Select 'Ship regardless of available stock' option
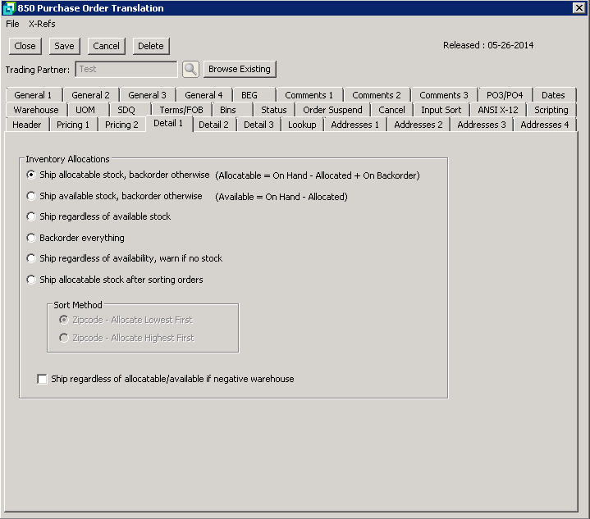The height and width of the screenshot is (519, 590). click(x=32, y=216)
